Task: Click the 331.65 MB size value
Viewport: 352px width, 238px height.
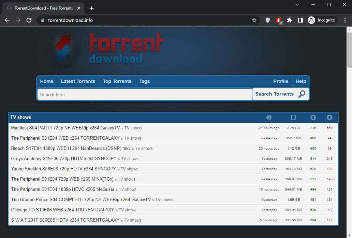Action: click(x=293, y=220)
